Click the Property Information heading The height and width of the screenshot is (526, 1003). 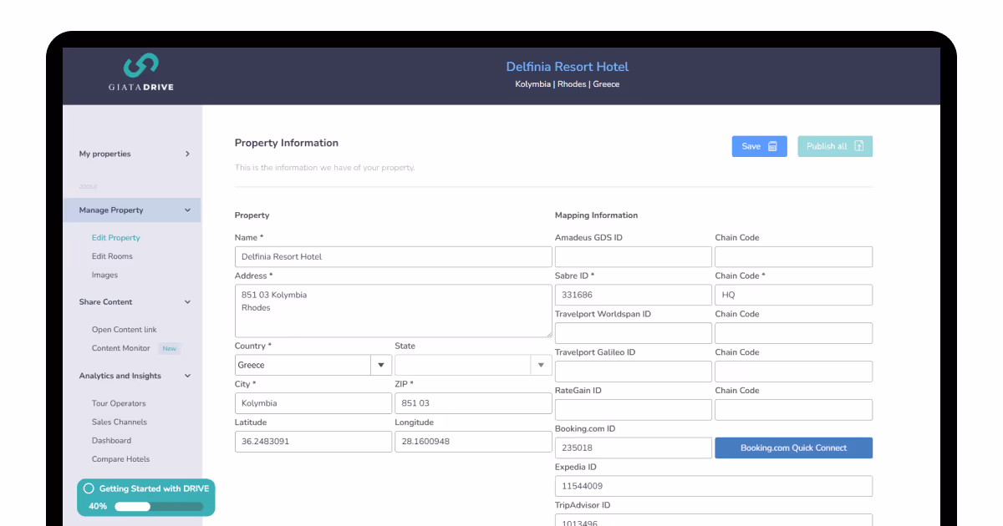tap(287, 143)
